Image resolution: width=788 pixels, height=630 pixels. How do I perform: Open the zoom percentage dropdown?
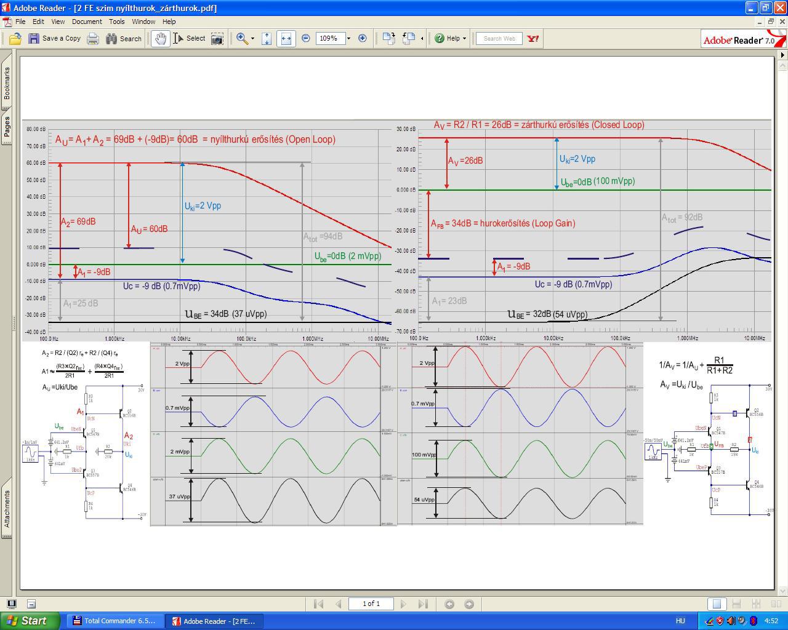[348, 38]
